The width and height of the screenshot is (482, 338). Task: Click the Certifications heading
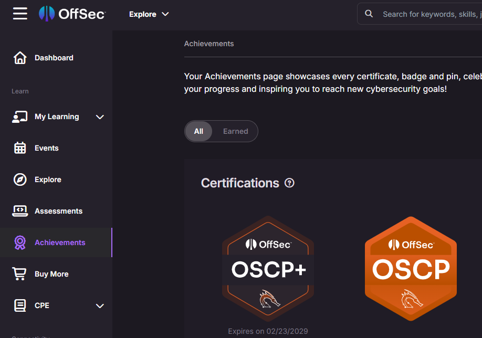[x=240, y=183]
